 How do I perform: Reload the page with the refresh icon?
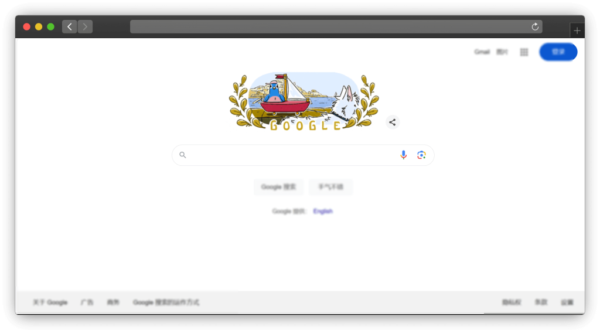(535, 27)
